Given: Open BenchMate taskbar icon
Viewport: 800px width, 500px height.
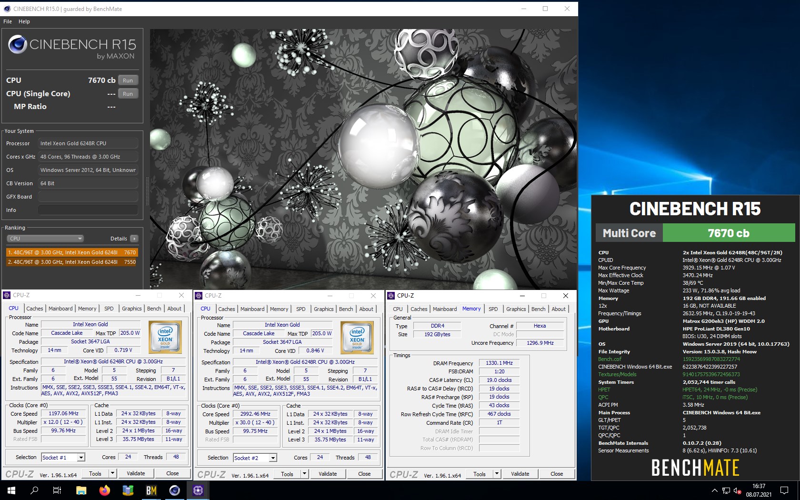Looking at the screenshot, I should (x=151, y=490).
